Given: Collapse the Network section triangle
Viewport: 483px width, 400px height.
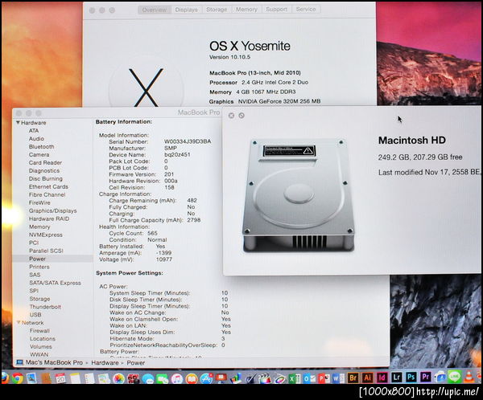Looking at the screenshot, I should [19, 323].
